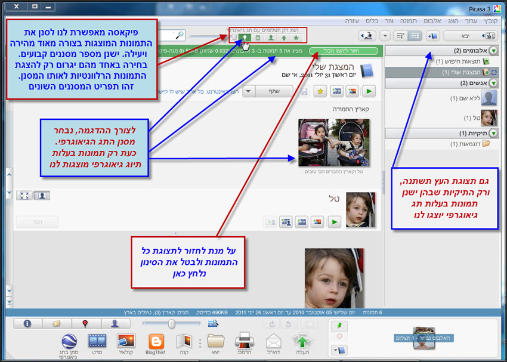Open the strollers photo thumbnail
507x362 pixels.
(x=333, y=143)
